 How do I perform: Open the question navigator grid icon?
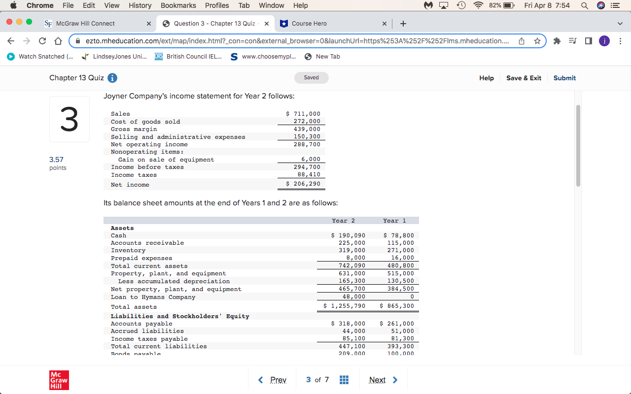coord(344,380)
